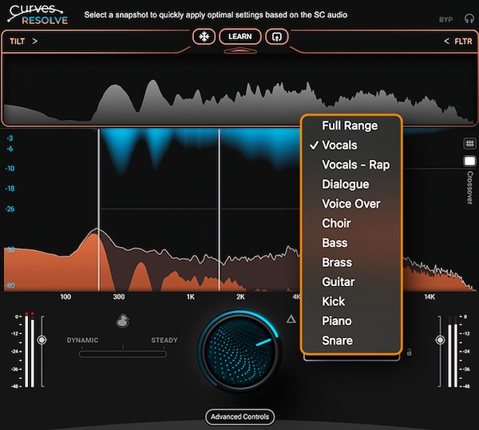The image size is (479, 430).
Task: Click the large central amount knob
Action: [239, 348]
